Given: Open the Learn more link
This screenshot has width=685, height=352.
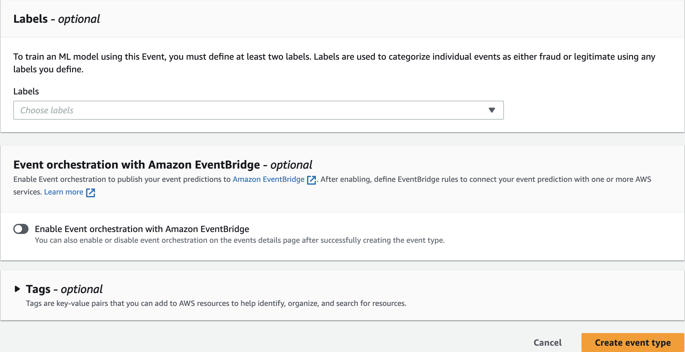Looking at the screenshot, I should [64, 192].
